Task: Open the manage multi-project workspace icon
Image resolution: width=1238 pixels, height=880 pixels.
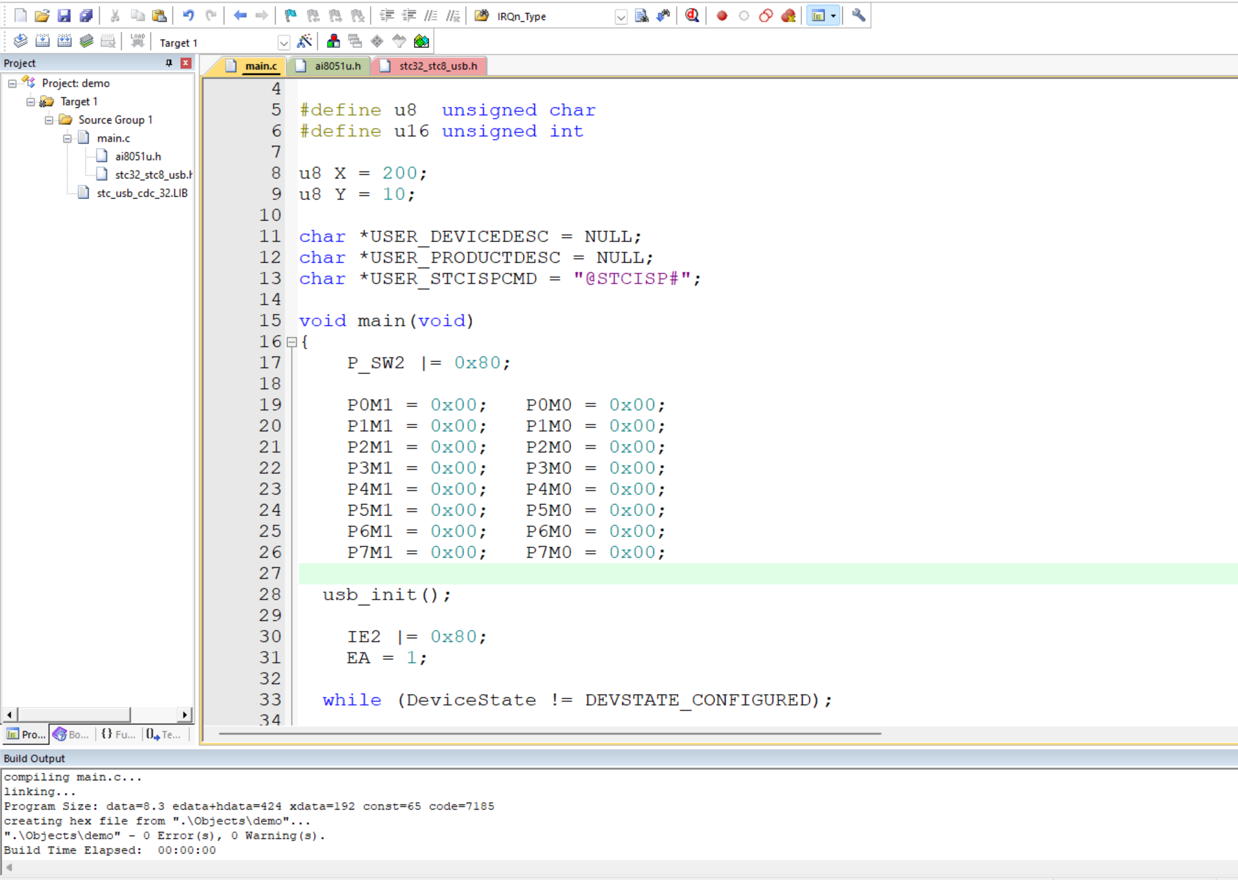Action: point(355,42)
